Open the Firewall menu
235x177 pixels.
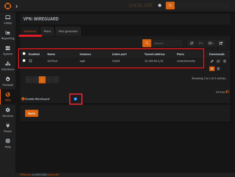[8, 82]
